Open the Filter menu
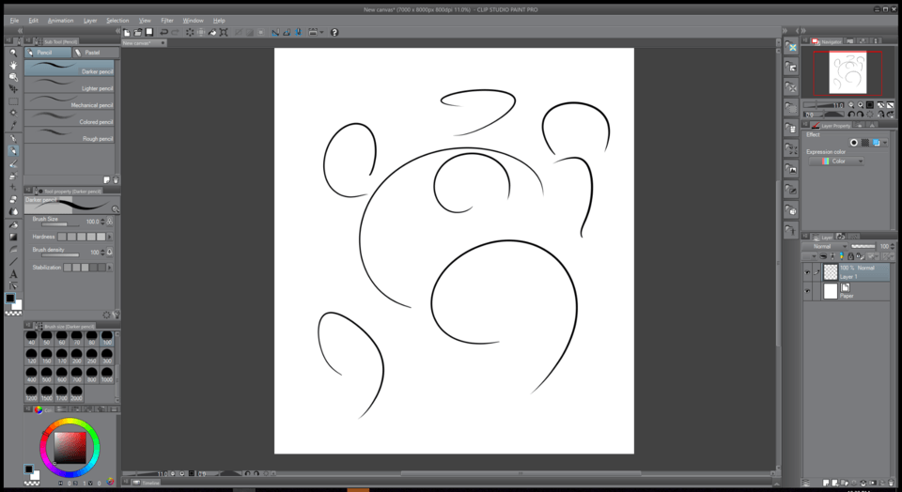The image size is (902, 492). pyautogui.click(x=166, y=20)
